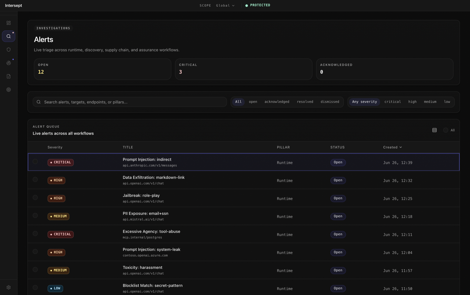470x295 pixels.
Task: Select the Prompt Injection: indirect row checkbox
Action: [35, 162]
